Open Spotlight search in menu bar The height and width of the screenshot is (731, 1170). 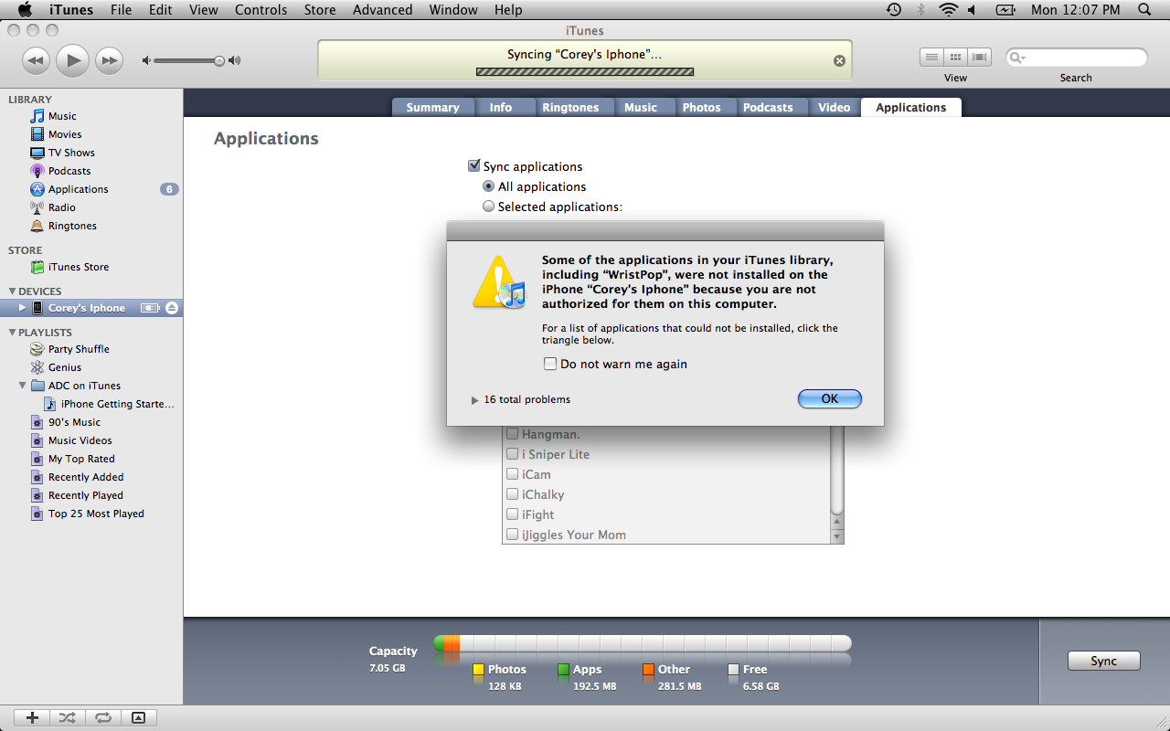1144,10
